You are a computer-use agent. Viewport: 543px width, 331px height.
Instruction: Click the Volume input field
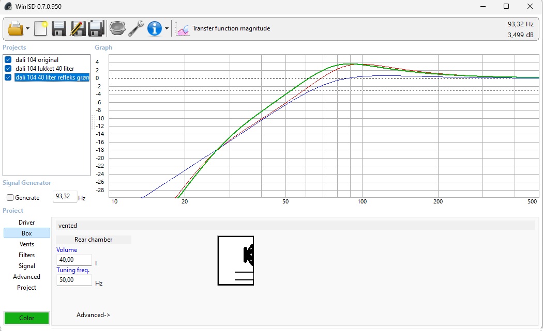tap(74, 260)
